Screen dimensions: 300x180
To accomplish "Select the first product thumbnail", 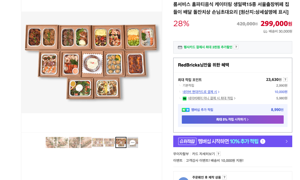I will point(51,142).
